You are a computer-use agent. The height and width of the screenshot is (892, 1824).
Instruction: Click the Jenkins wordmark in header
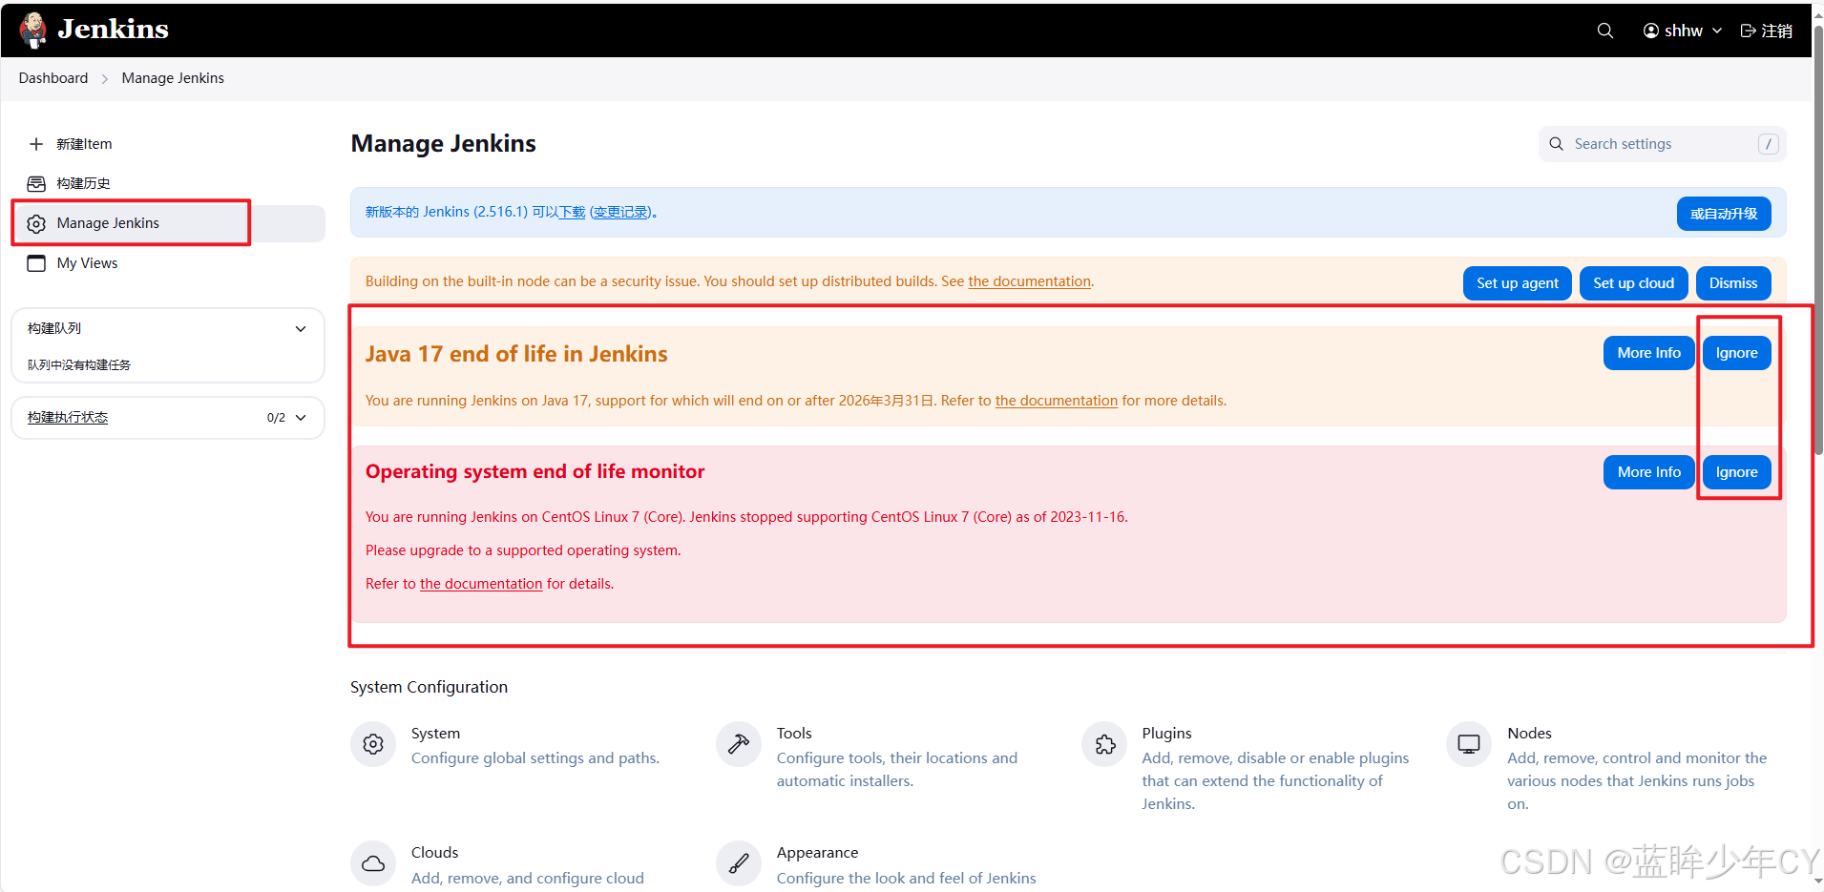(x=113, y=30)
